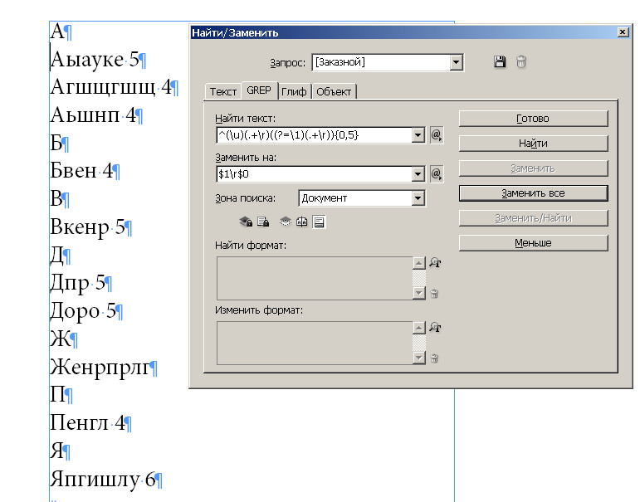This screenshot has width=640, height=502.
Task: Close the Найти/Заменить dialog
Action: (x=623, y=32)
